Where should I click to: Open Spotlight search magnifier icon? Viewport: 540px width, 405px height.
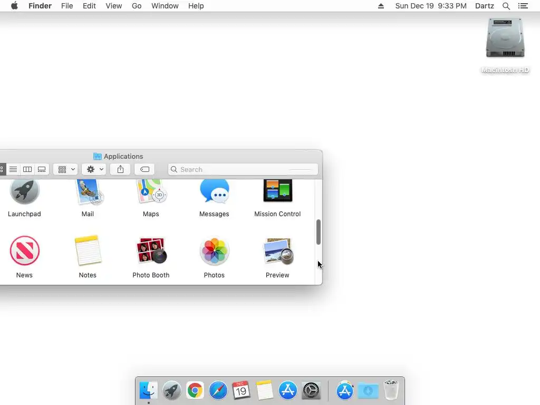[506, 6]
